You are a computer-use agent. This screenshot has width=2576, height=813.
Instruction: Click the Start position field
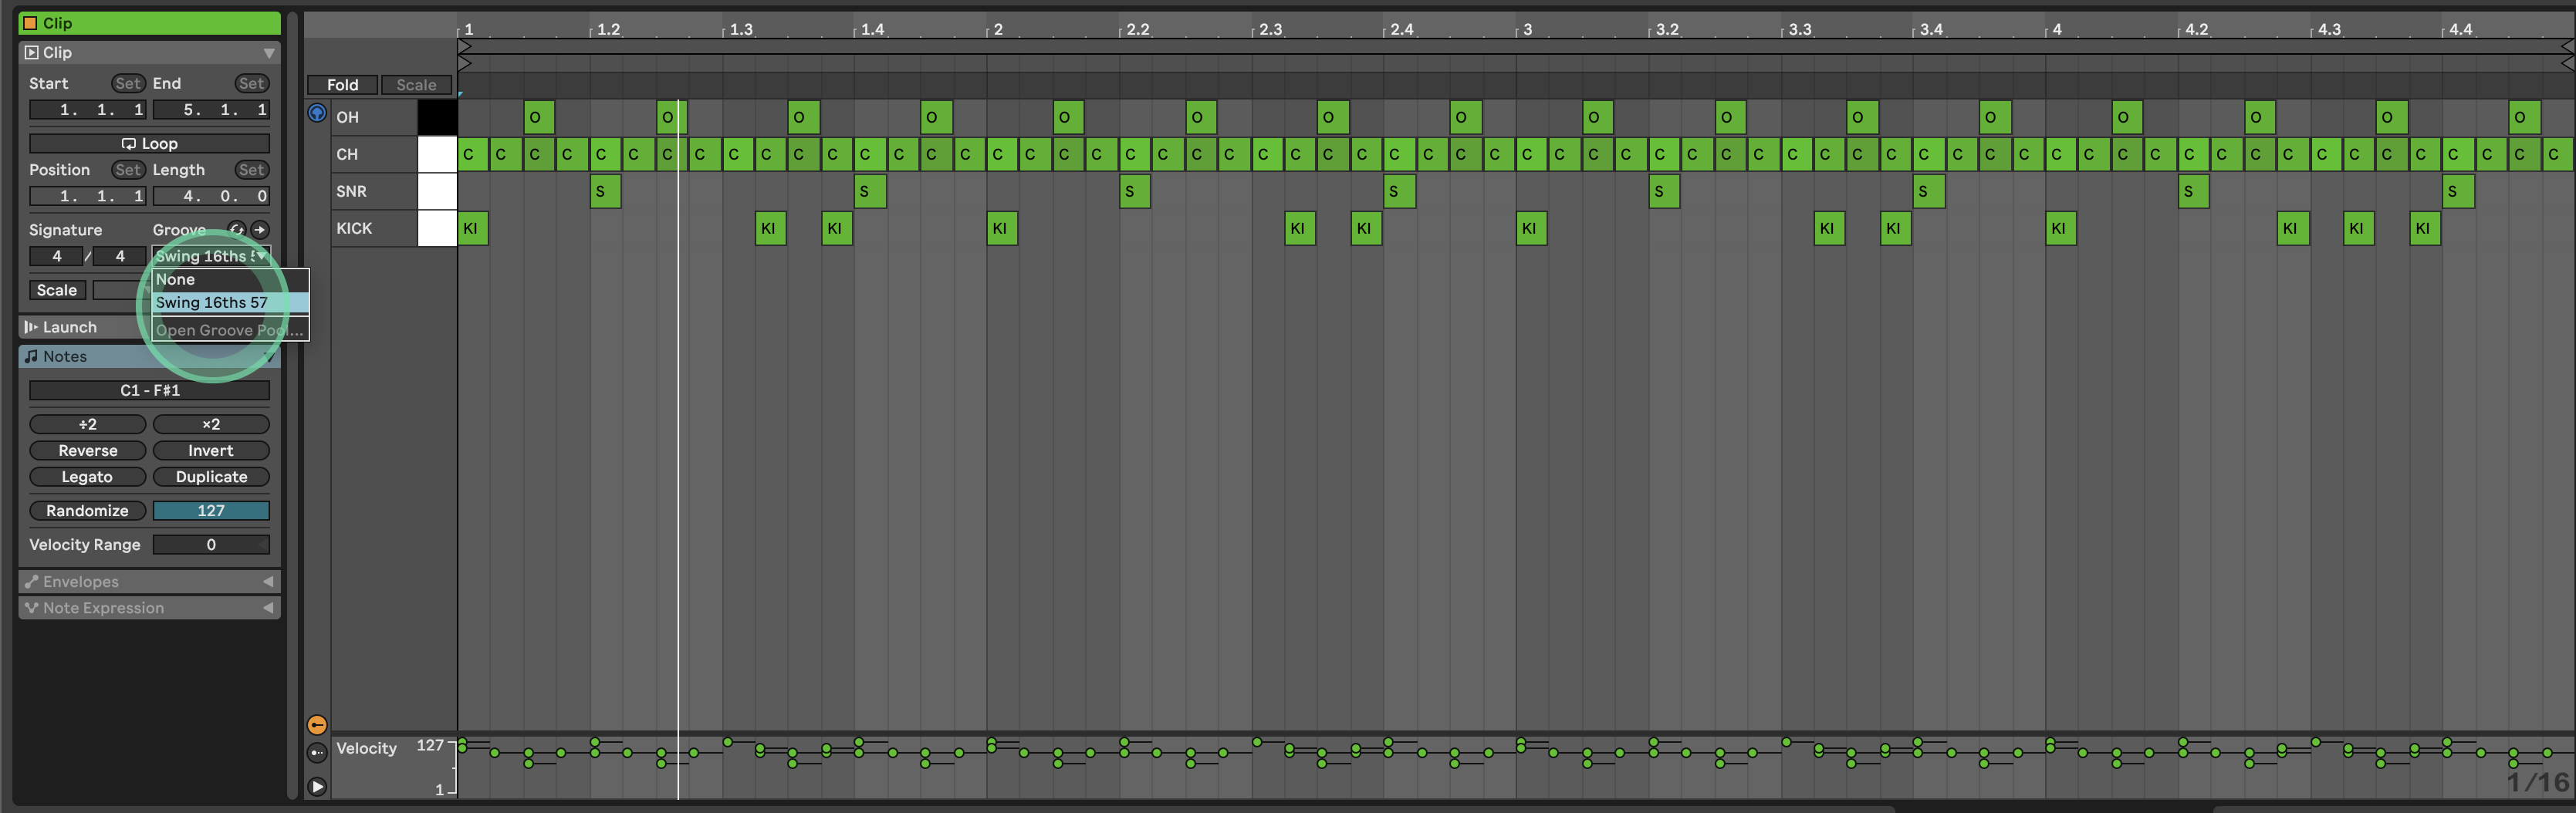click(x=88, y=110)
